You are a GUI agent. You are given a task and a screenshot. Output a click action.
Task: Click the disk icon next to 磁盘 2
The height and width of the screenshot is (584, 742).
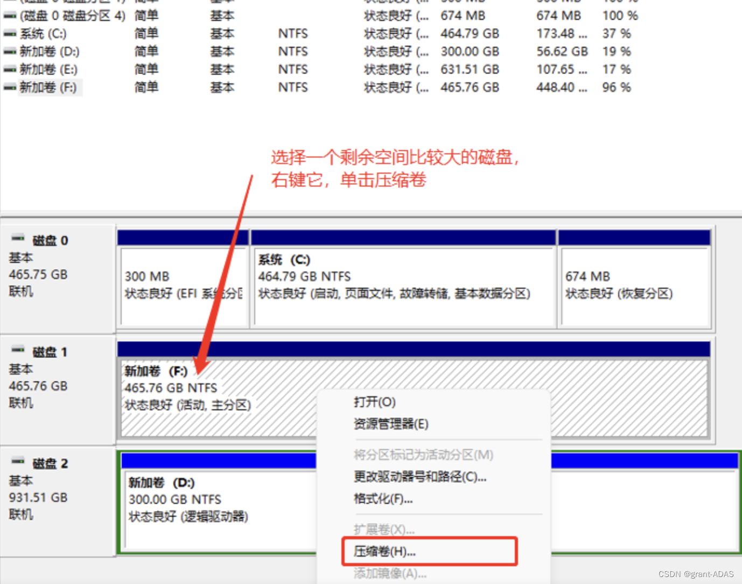click(18, 460)
